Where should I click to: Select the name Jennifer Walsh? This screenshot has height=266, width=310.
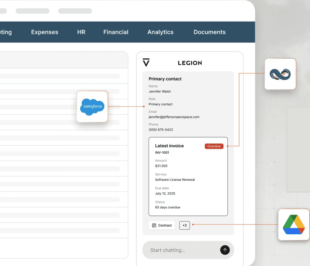click(x=160, y=91)
